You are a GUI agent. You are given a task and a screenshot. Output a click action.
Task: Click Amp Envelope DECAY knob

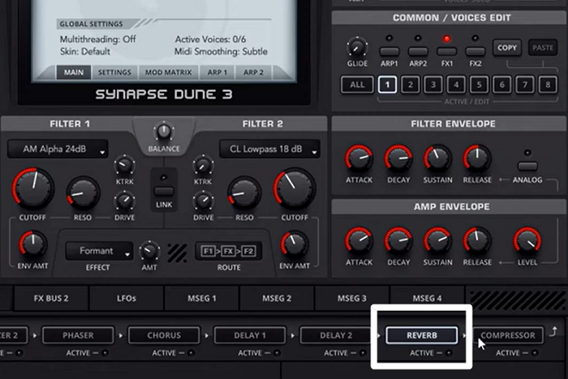(398, 241)
